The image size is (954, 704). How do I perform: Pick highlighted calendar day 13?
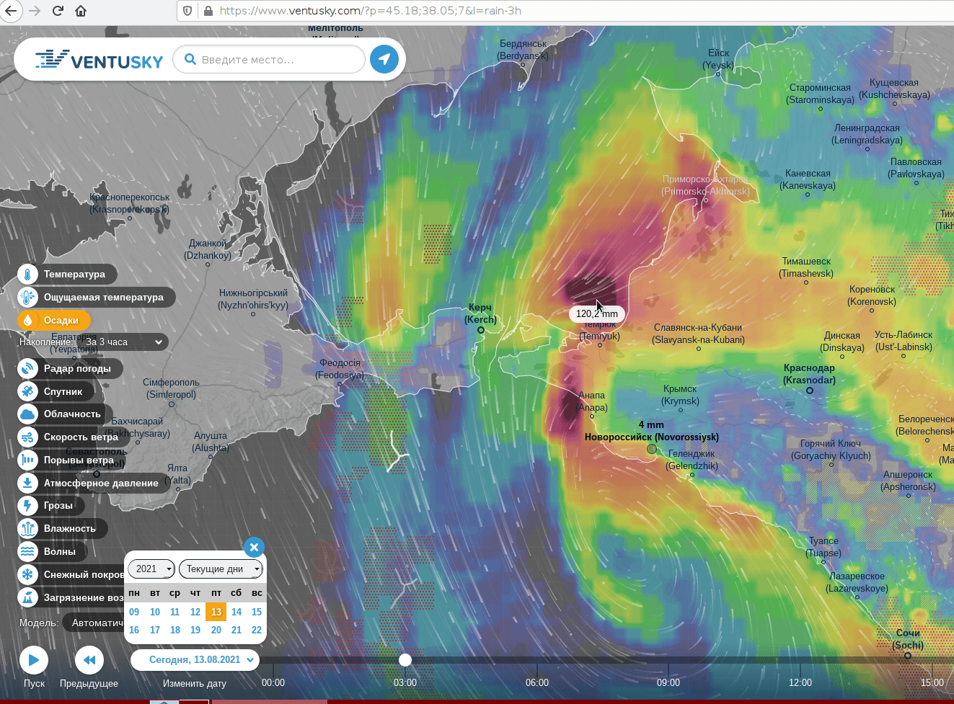pyautogui.click(x=216, y=612)
